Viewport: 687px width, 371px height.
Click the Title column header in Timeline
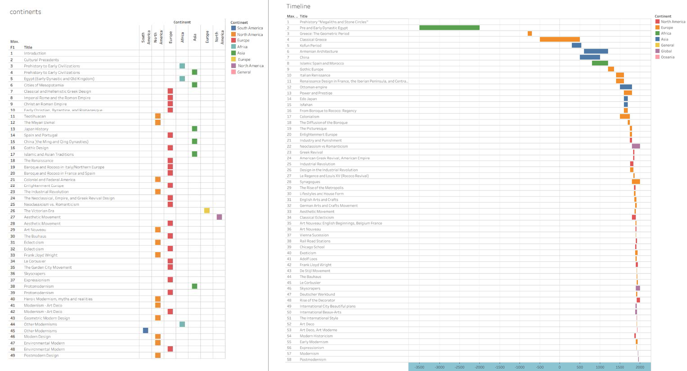click(304, 16)
